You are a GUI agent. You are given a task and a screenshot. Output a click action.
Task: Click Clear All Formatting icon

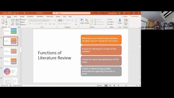55,20
